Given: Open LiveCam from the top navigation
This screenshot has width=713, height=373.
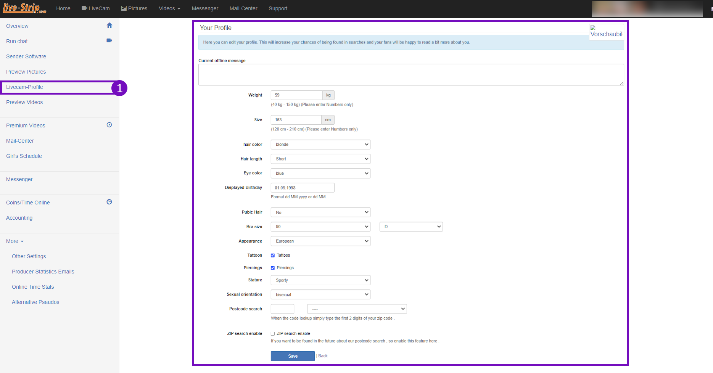Looking at the screenshot, I should [96, 8].
